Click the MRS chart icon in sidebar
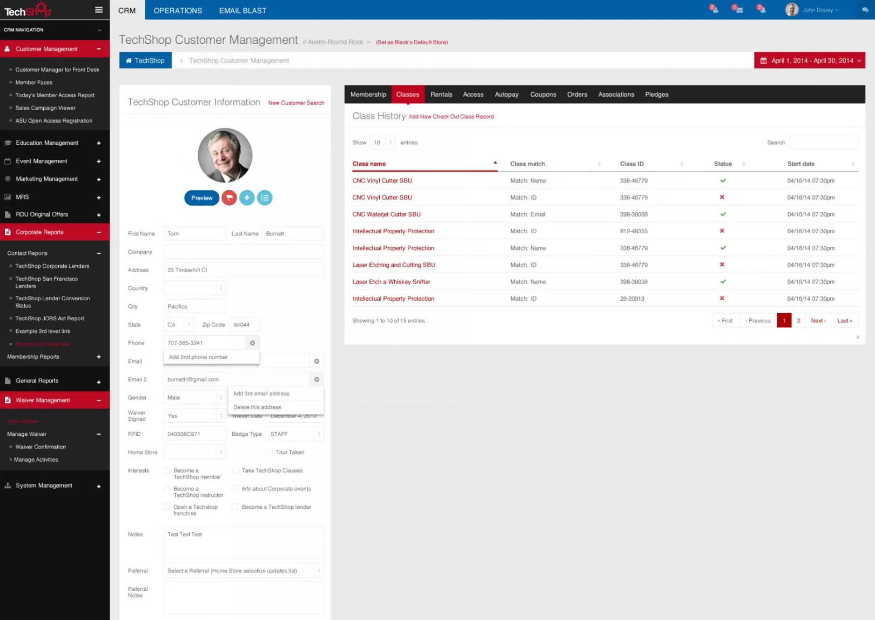 tap(8, 197)
